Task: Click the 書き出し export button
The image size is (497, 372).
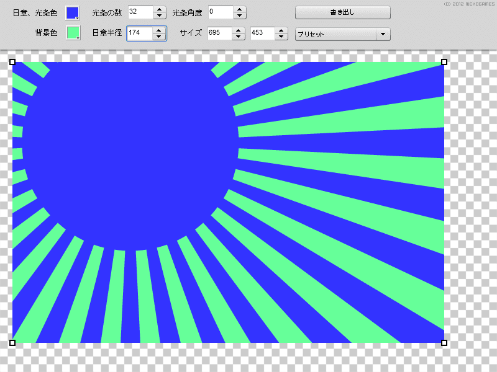Action: click(343, 12)
